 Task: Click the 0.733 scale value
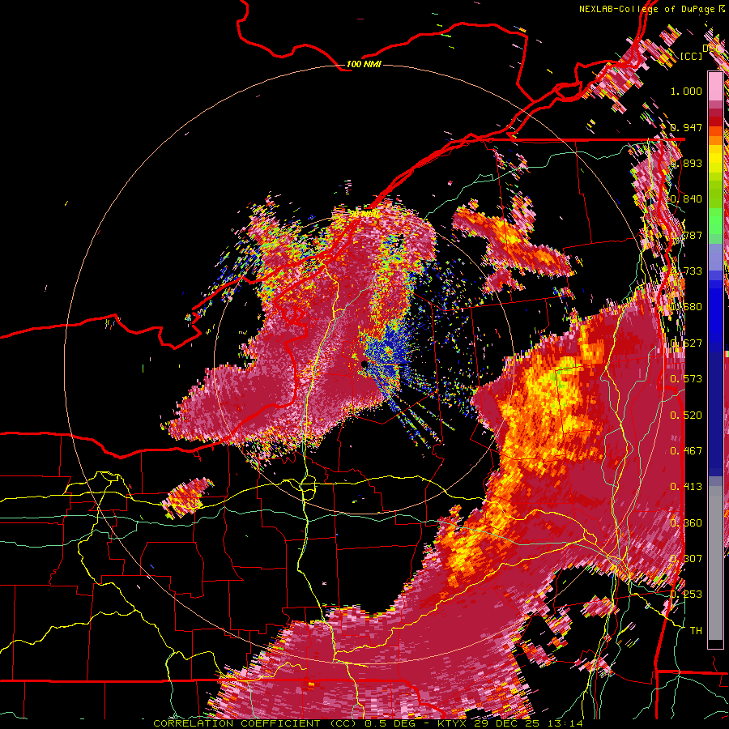(686, 271)
